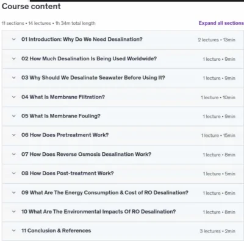
Task: Click chevron icon for 08 Post-treatment section
Action: tap(13, 173)
